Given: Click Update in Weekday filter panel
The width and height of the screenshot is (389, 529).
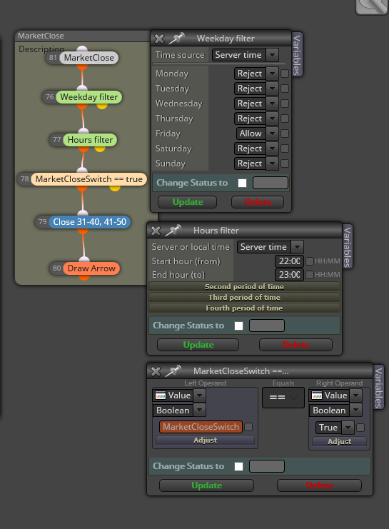Looking at the screenshot, I should pyautogui.click(x=188, y=202).
